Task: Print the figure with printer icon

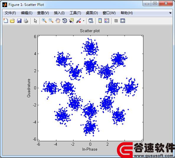Action: coord(26,21)
